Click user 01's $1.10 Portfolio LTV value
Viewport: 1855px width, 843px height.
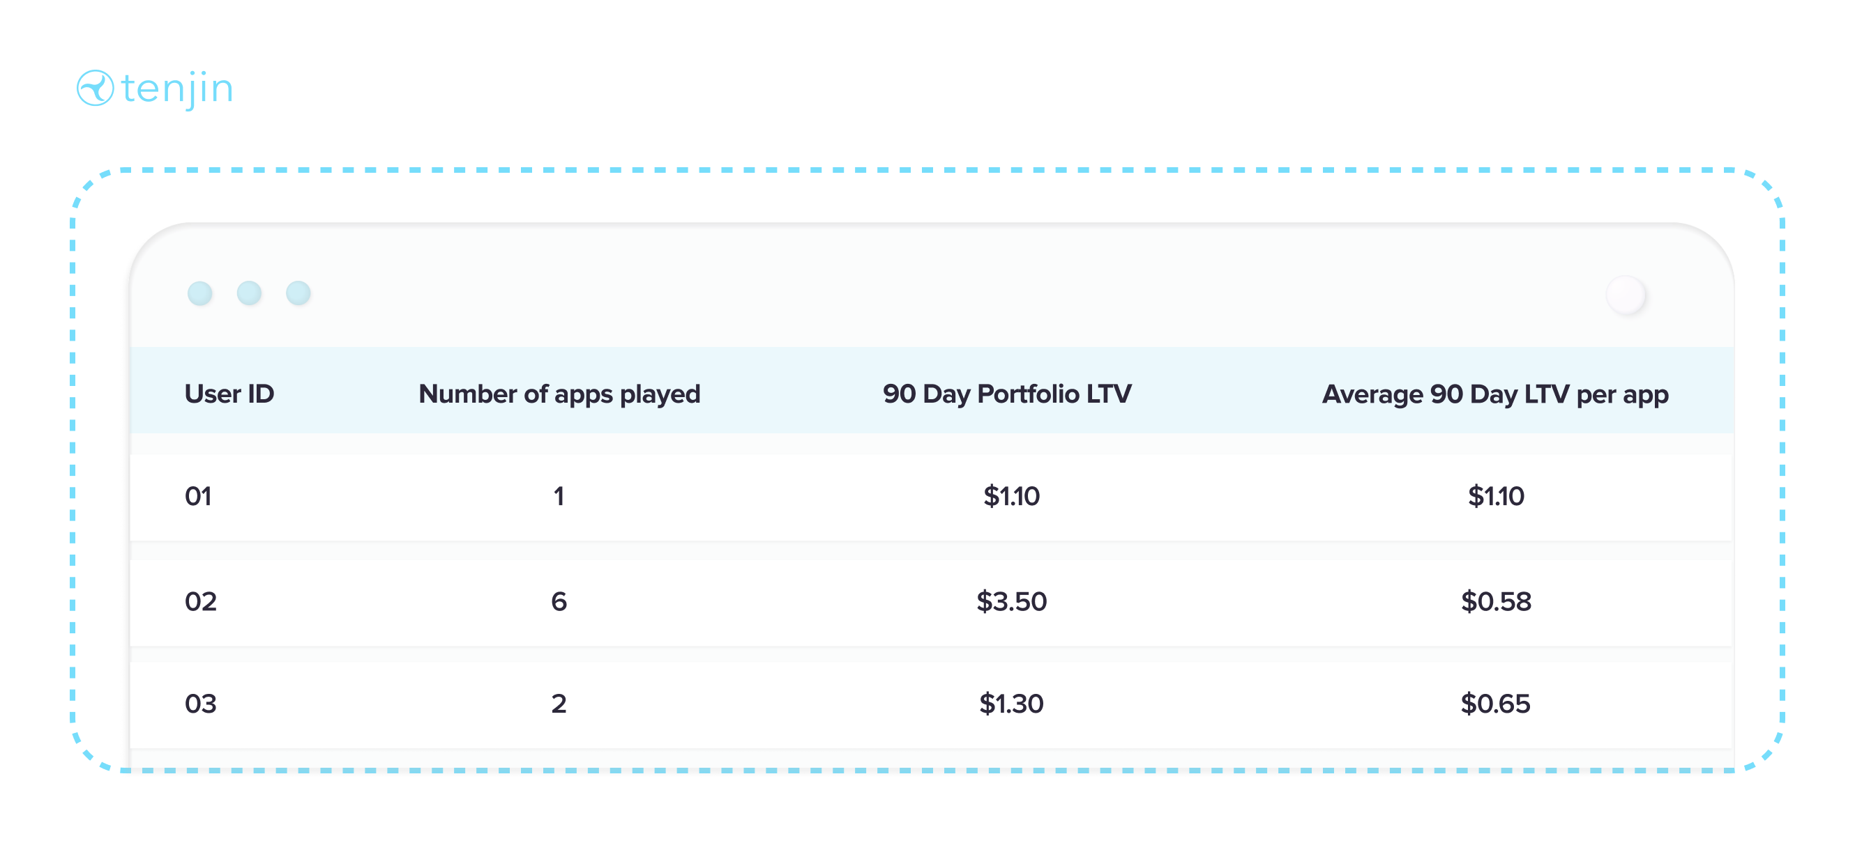tap(1011, 495)
